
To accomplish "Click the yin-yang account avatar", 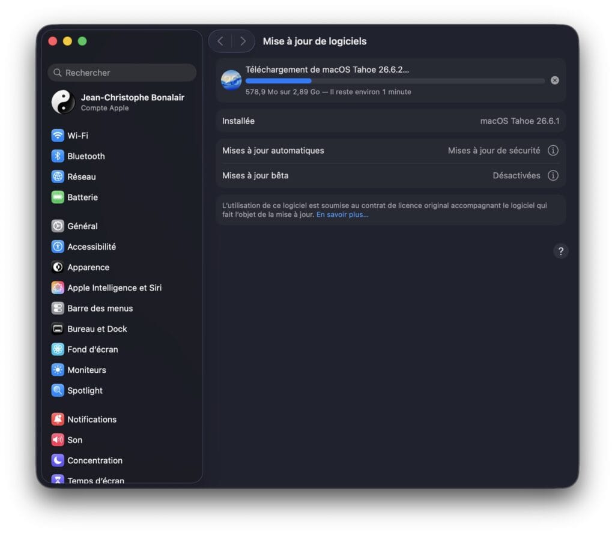I will pos(63,102).
